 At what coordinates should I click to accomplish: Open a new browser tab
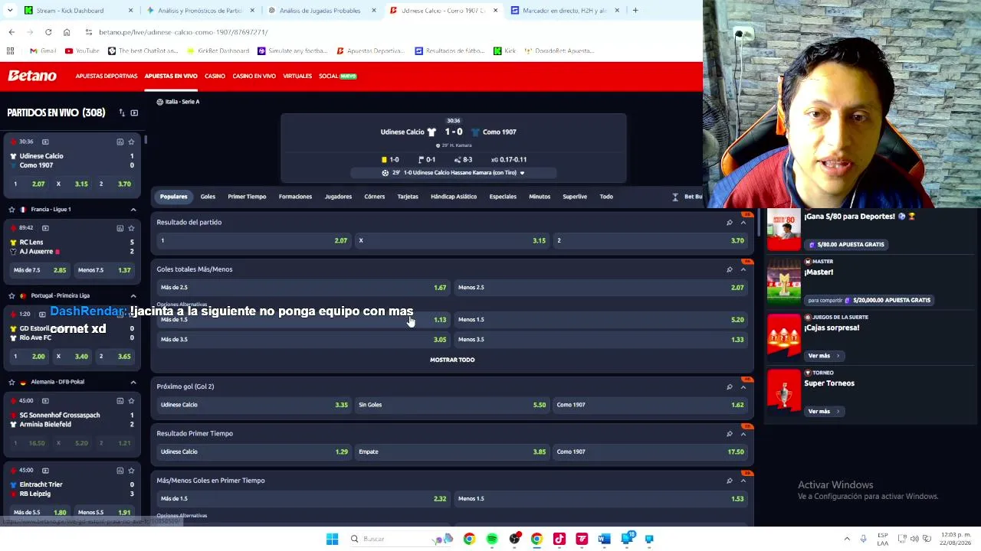point(635,11)
